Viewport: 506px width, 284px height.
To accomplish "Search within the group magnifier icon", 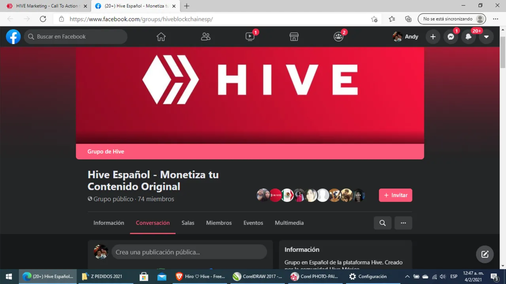I will (383, 223).
